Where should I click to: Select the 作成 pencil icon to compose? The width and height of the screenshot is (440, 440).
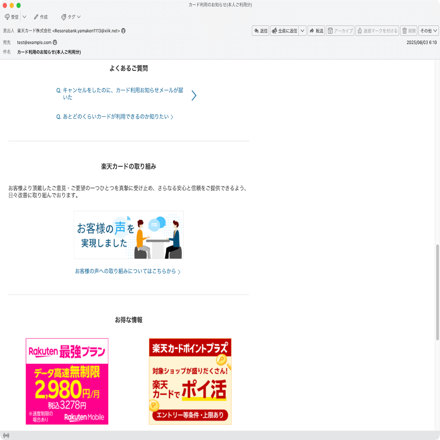click(x=36, y=17)
